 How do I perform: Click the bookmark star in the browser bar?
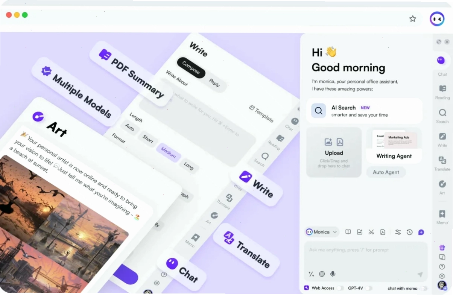pos(413,19)
